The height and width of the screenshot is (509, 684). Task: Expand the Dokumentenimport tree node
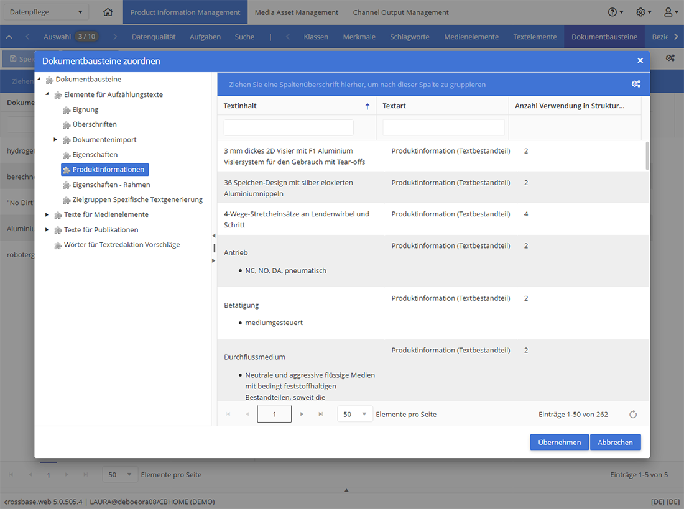tap(55, 140)
